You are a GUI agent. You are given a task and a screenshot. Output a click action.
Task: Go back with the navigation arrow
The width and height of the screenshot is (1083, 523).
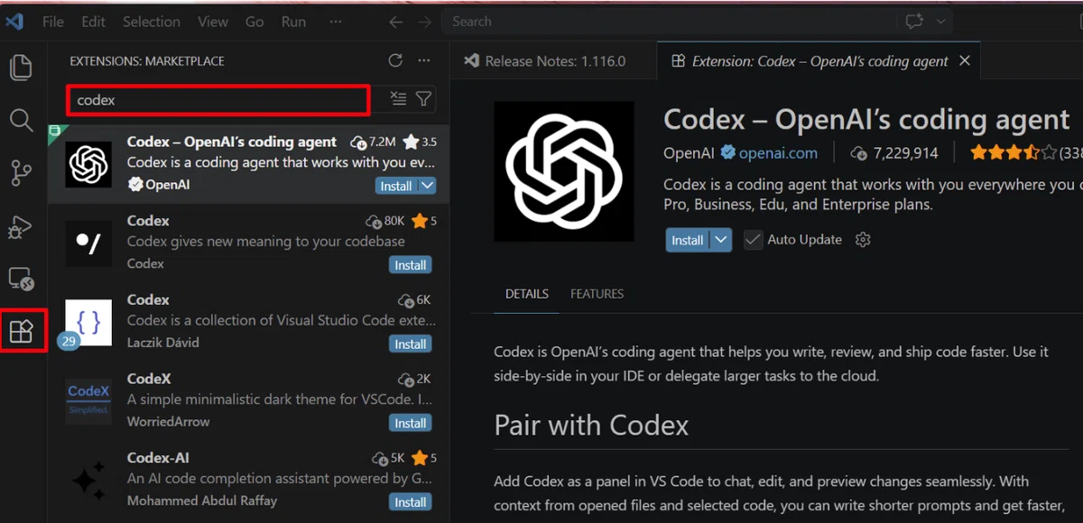point(395,21)
